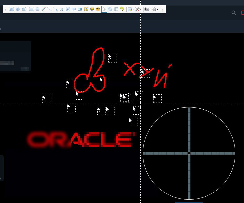The height and width of the screenshot is (203, 244).
Task: Choose the grid pixelate tool
Action: click(x=116, y=9)
